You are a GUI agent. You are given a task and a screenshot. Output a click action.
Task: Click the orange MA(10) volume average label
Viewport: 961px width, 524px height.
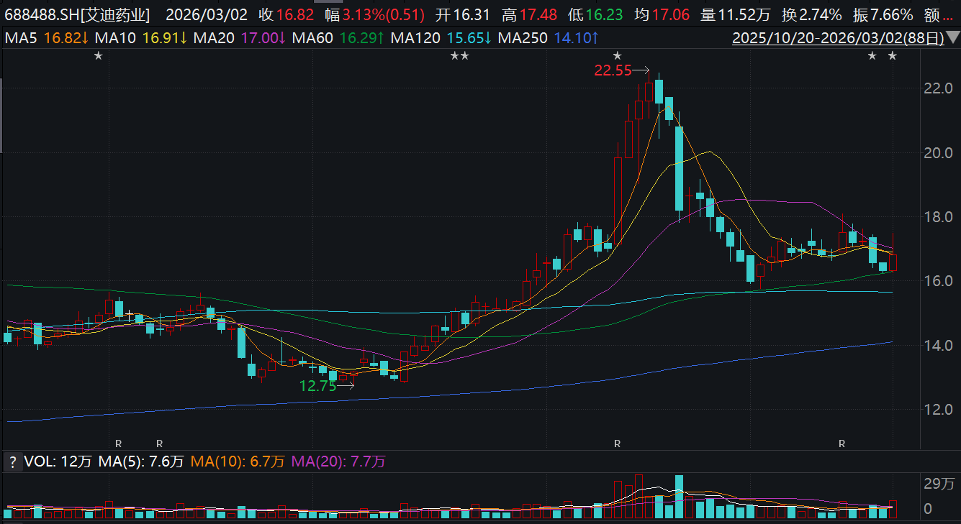pos(238,461)
